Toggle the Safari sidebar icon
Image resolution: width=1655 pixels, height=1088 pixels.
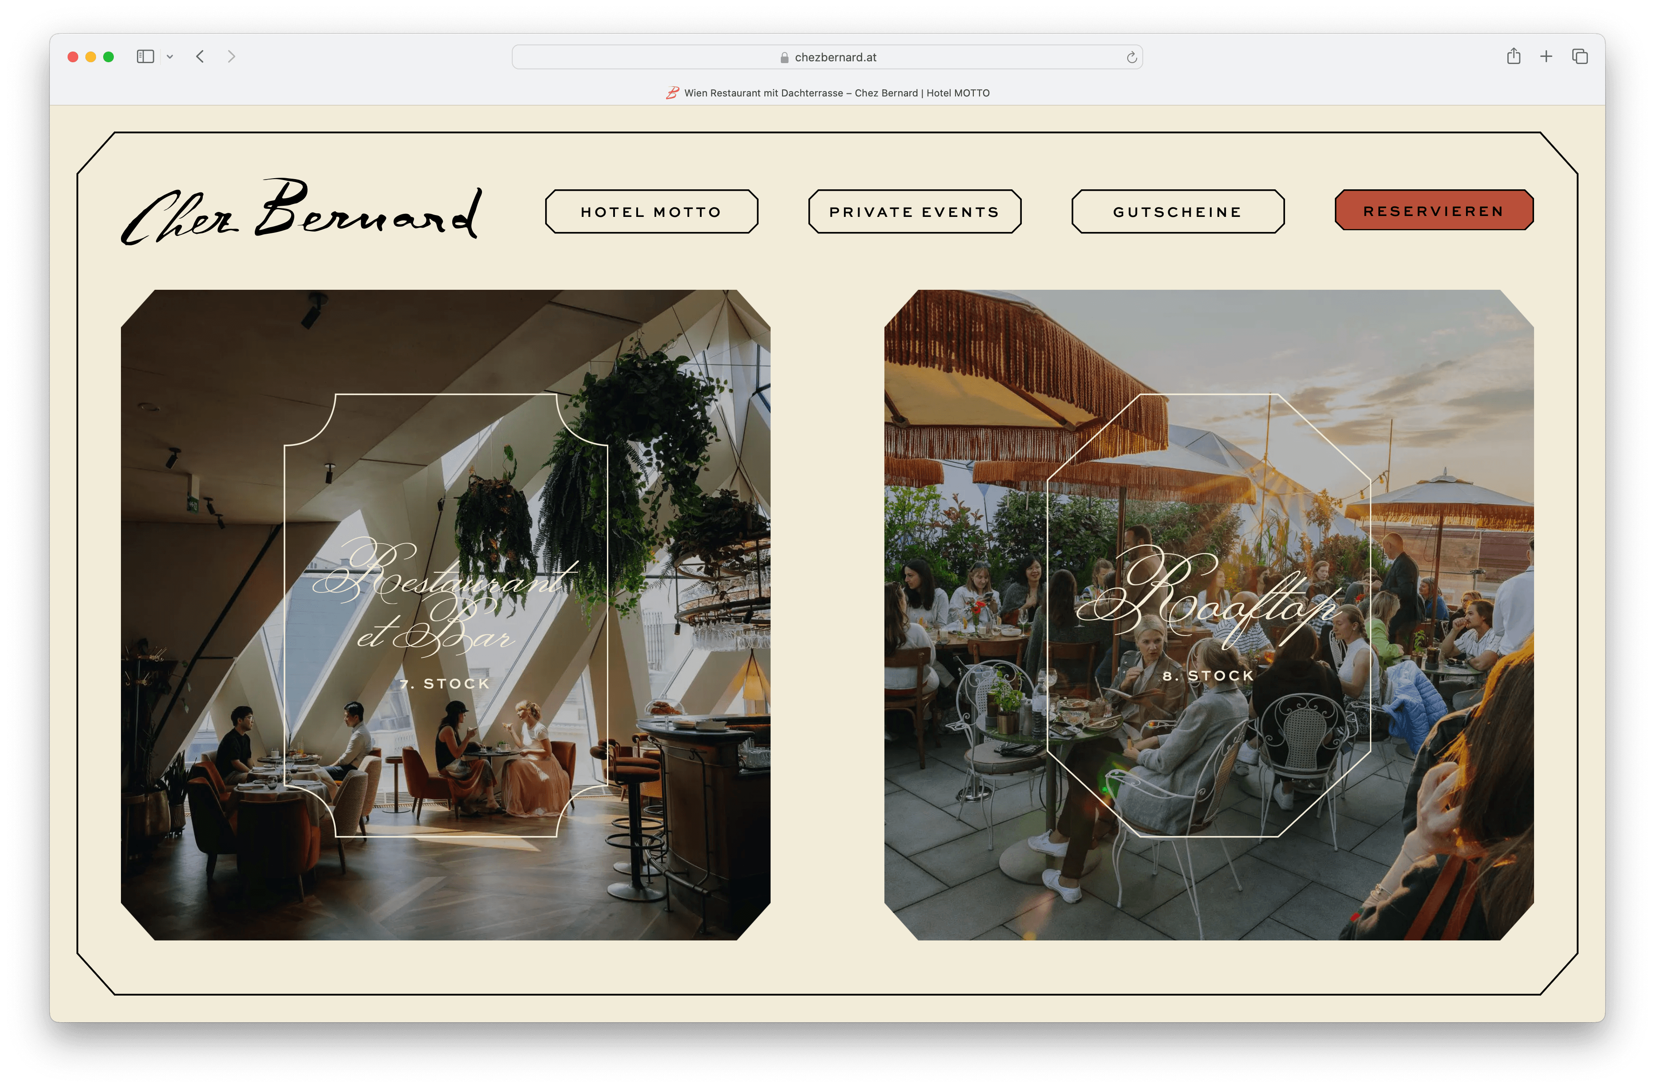point(145,56)
